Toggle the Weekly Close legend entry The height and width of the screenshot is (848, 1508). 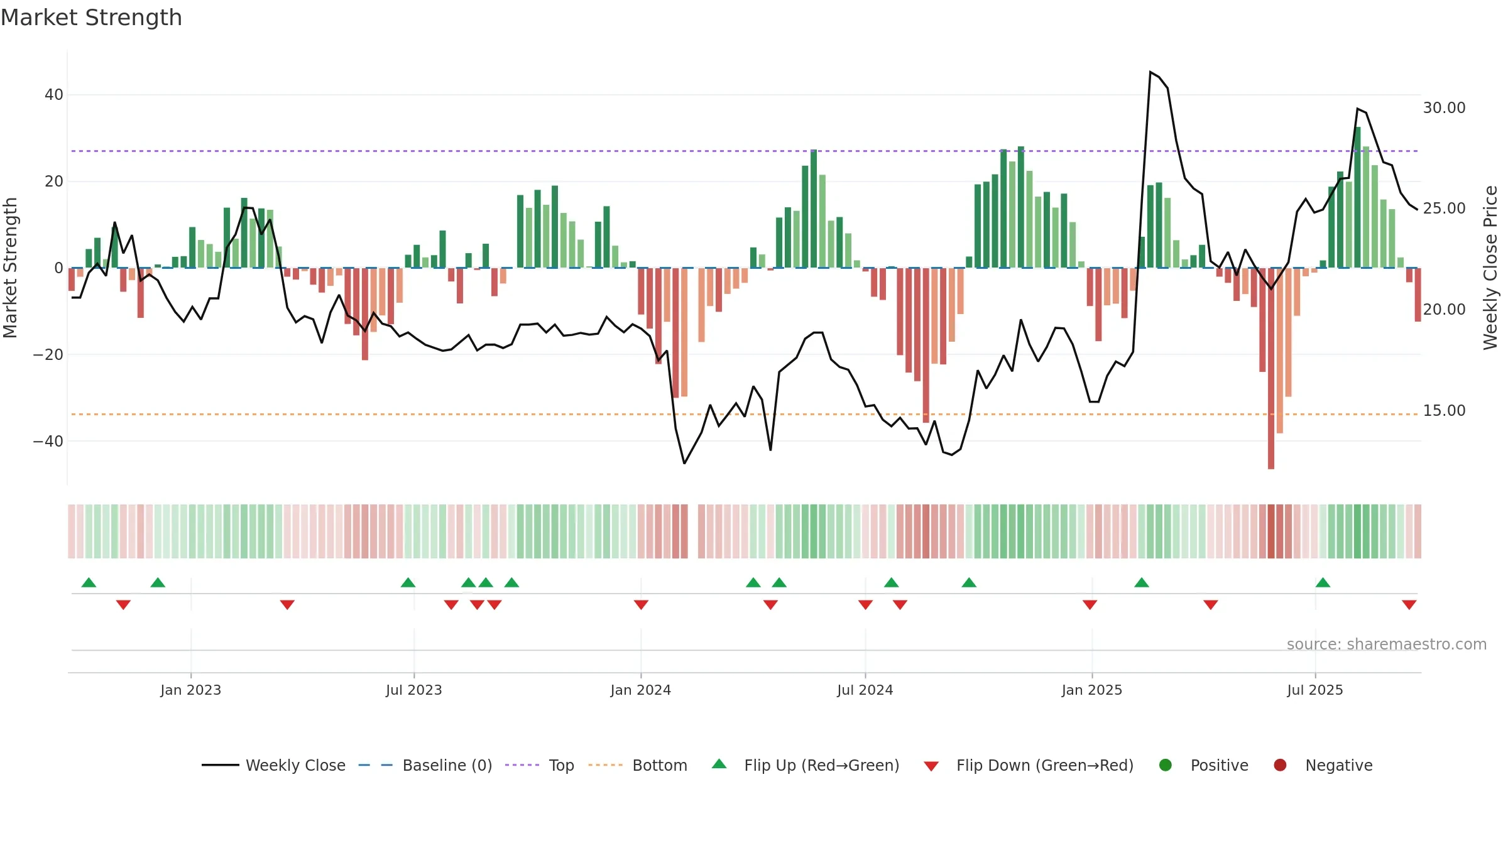(274, 765)
